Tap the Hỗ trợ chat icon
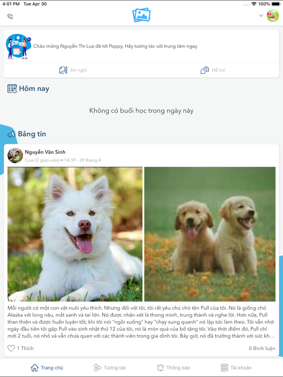This screenshot has width=283, height=377. pos(205,70)
